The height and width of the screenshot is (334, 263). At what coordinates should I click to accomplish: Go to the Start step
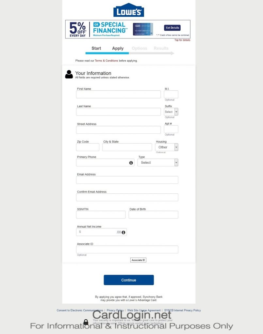point(96,48)
